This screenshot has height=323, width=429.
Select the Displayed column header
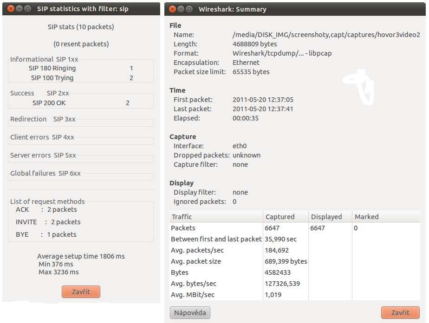330,216
